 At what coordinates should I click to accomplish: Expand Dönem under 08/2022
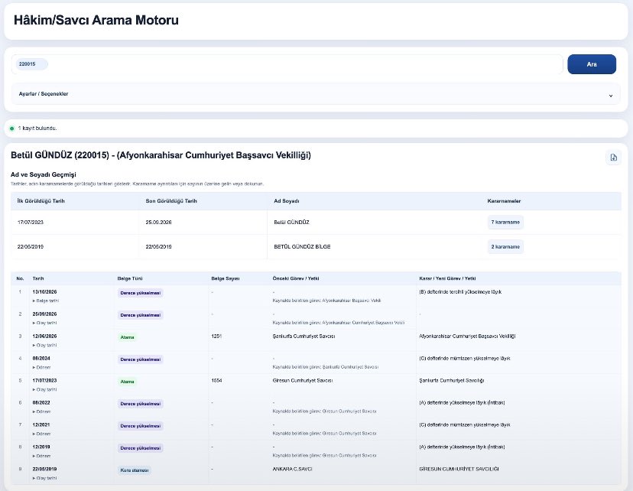point(41,412)
